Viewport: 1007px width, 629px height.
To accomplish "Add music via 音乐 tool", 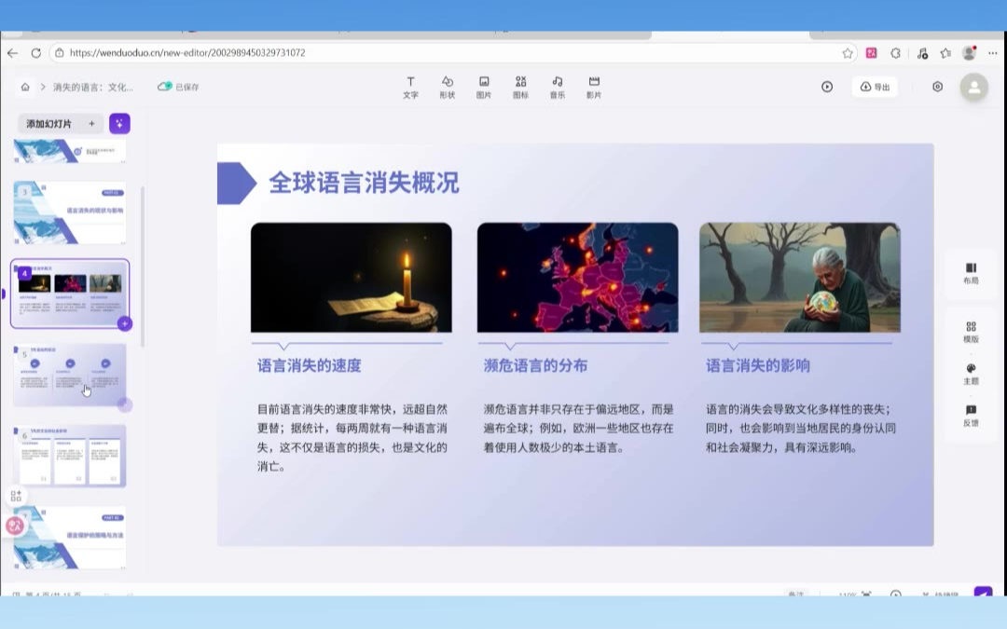I will [x=557, y=87].
